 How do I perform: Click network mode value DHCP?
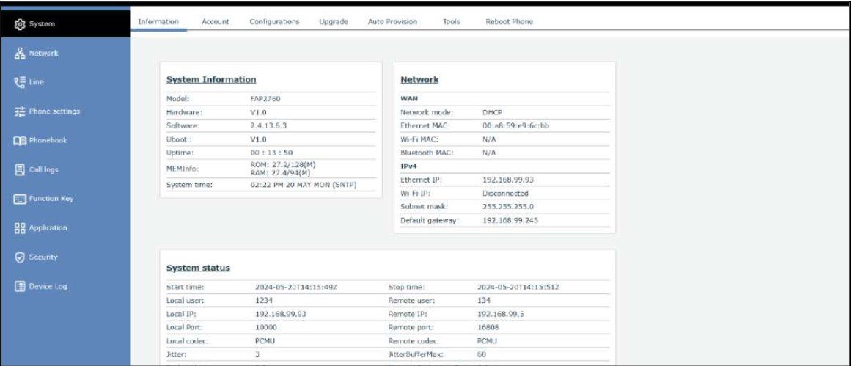click(x=492, y=112)
